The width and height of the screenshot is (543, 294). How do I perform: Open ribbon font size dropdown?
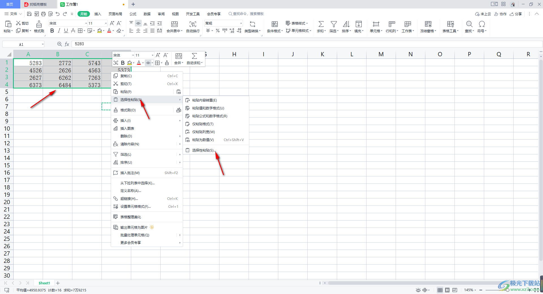coord(106,23)
